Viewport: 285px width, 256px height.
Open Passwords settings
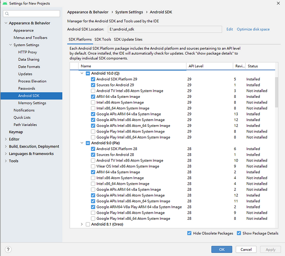[26, 88]
